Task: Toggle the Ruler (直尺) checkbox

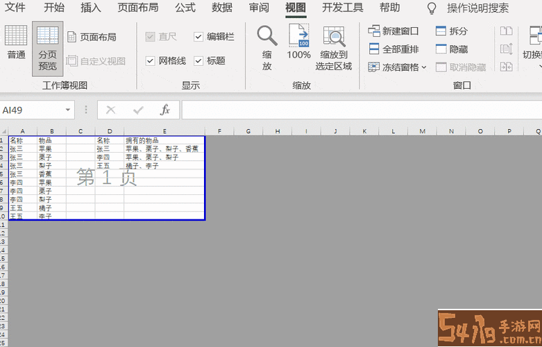Action: (x=150, y=37)
